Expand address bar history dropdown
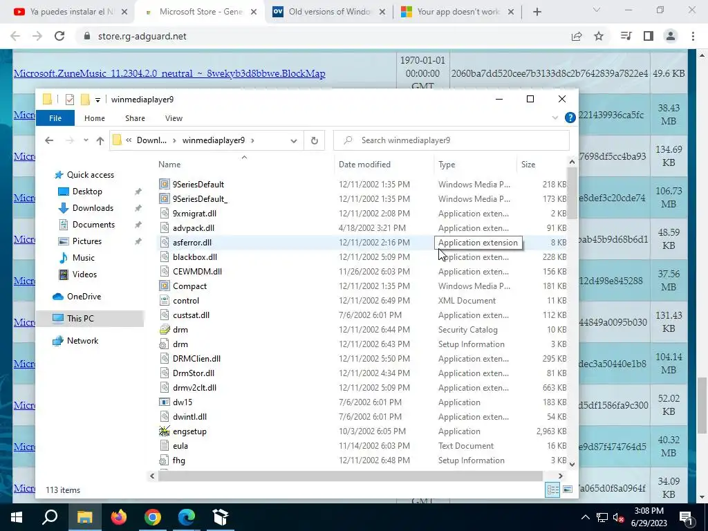708x531 pixels. (293, 140)
